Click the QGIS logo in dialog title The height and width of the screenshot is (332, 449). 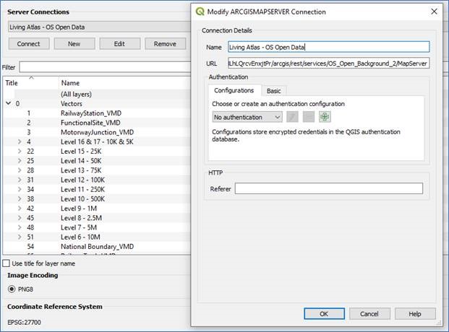point(200,12)
